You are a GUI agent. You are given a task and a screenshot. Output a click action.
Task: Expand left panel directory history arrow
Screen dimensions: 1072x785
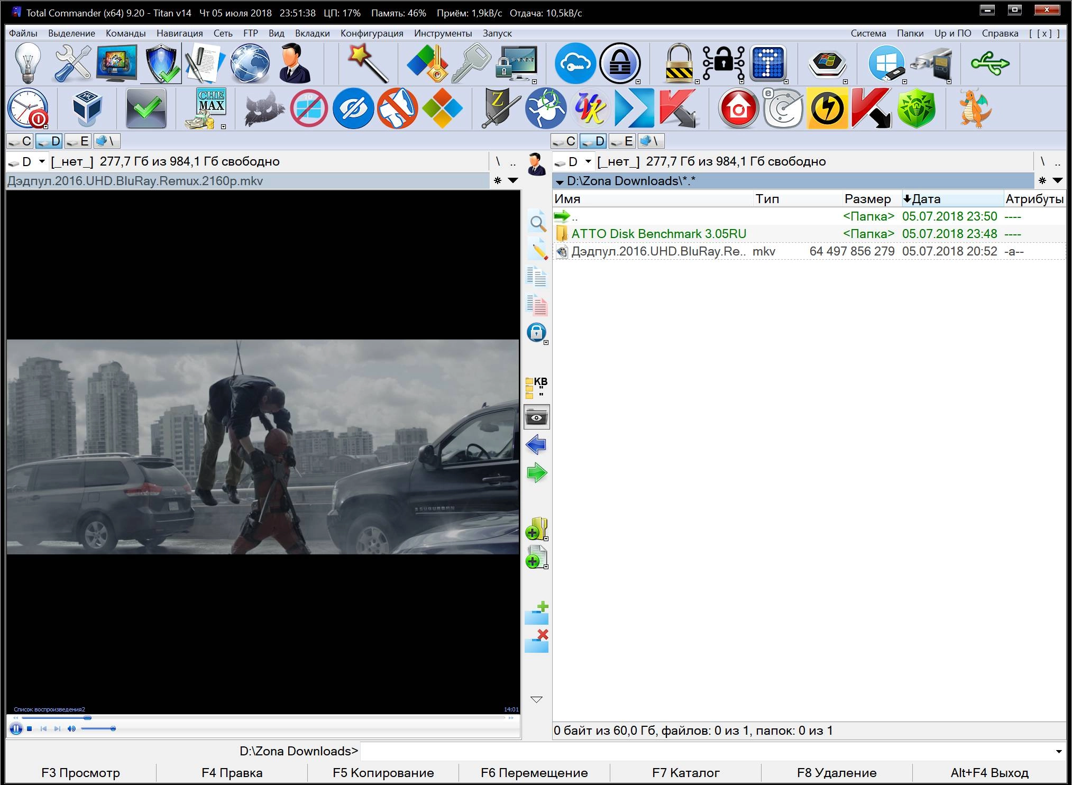tap(513, 181)
